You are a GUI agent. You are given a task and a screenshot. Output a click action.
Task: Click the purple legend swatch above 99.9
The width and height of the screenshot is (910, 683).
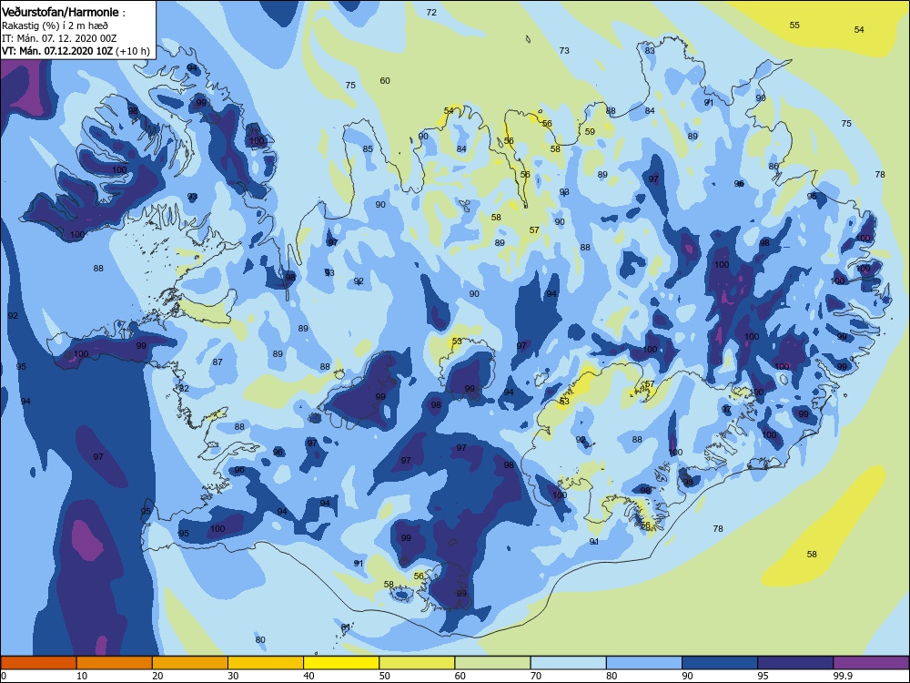(871, 663)
